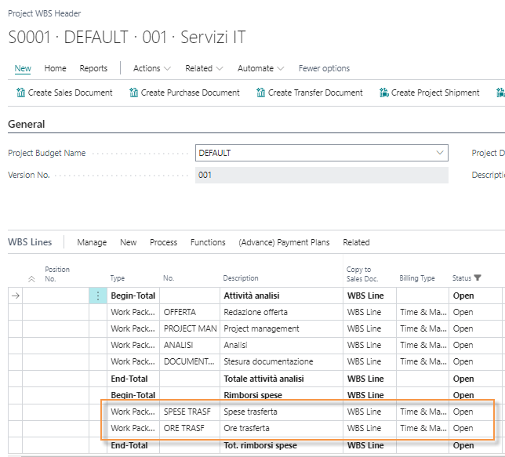Open the Reports tab
505x457 pixels.
pos(93,68)
